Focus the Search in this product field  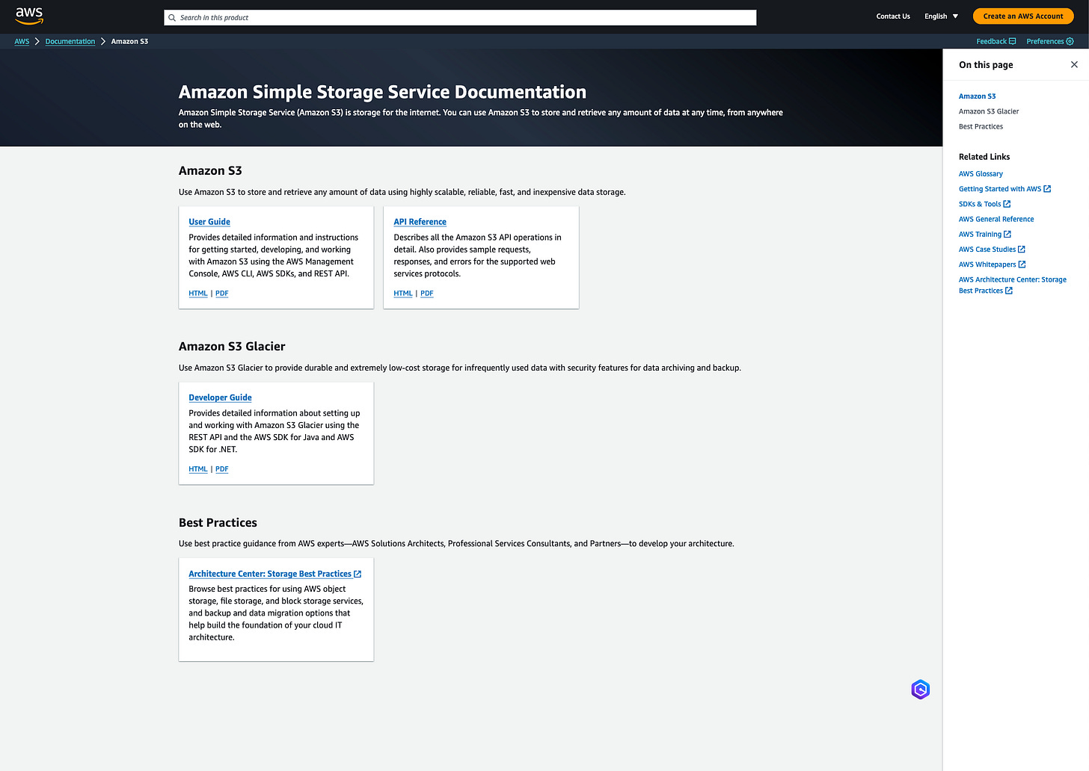[460, 17]
